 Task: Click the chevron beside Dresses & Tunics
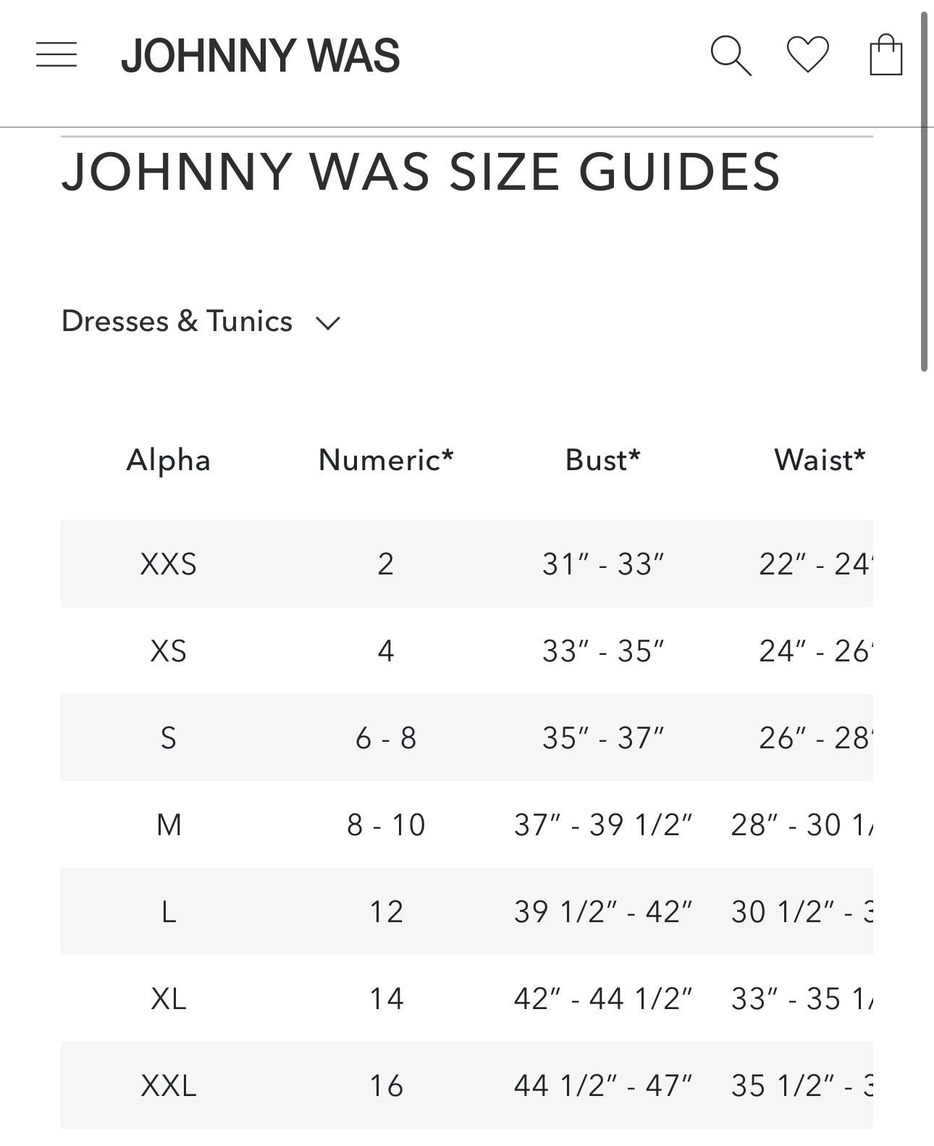click(x=328, y=323)
